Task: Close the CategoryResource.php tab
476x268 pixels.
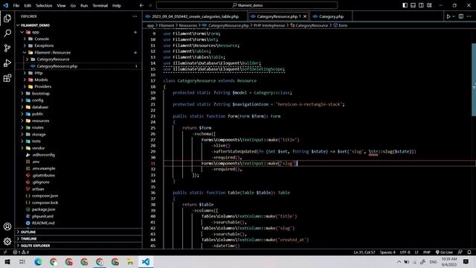Action: click(x=305, y=16)
